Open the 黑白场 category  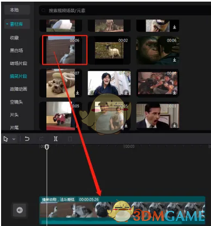click(16, 51)
